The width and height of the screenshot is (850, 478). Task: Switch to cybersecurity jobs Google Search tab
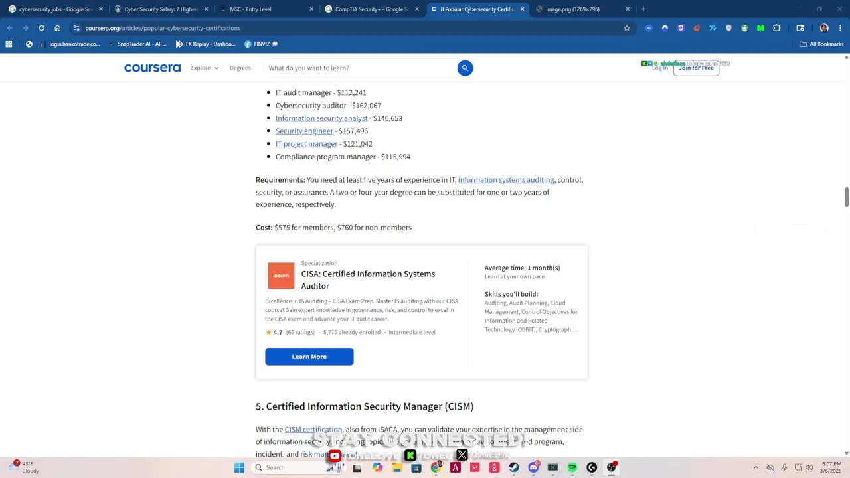click(55, 9)
